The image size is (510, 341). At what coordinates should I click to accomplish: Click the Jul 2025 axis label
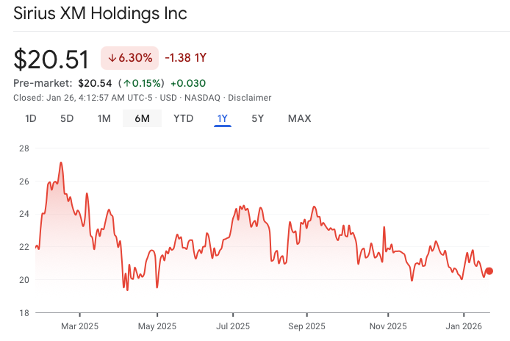pos(234,326)
